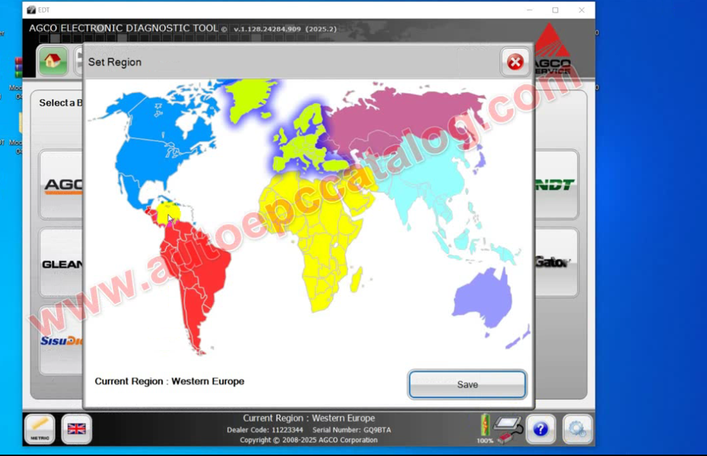Choose the AGCO brand tile

pyautogui.click(x=61, y=185)
